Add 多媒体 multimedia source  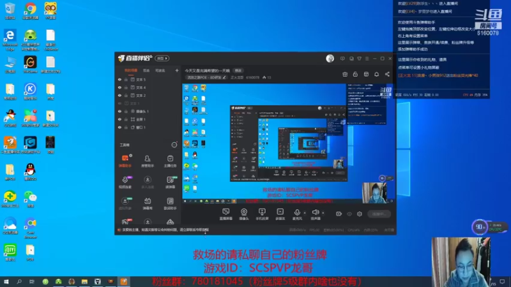coord(280,214)
